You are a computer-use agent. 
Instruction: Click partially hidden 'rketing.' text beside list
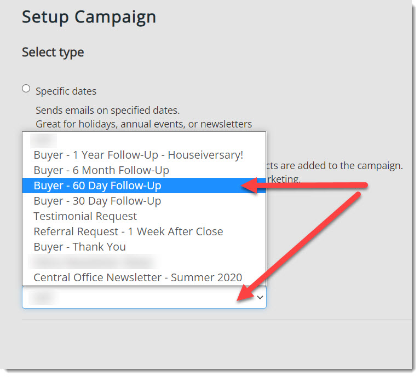coord(283,179)
